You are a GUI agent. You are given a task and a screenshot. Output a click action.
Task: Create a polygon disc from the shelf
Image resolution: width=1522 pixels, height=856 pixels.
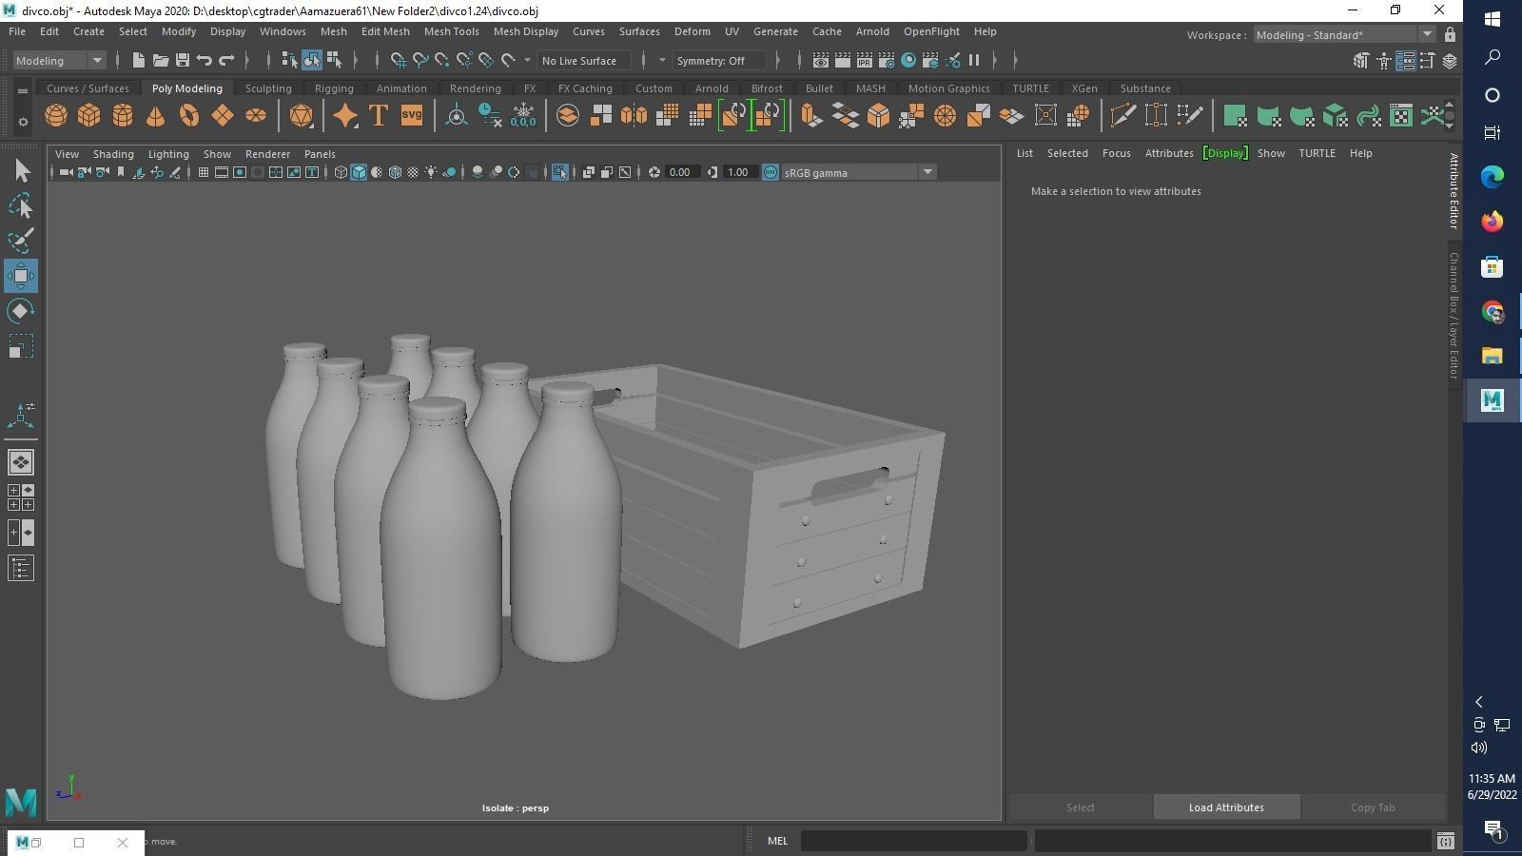point(256,116)
